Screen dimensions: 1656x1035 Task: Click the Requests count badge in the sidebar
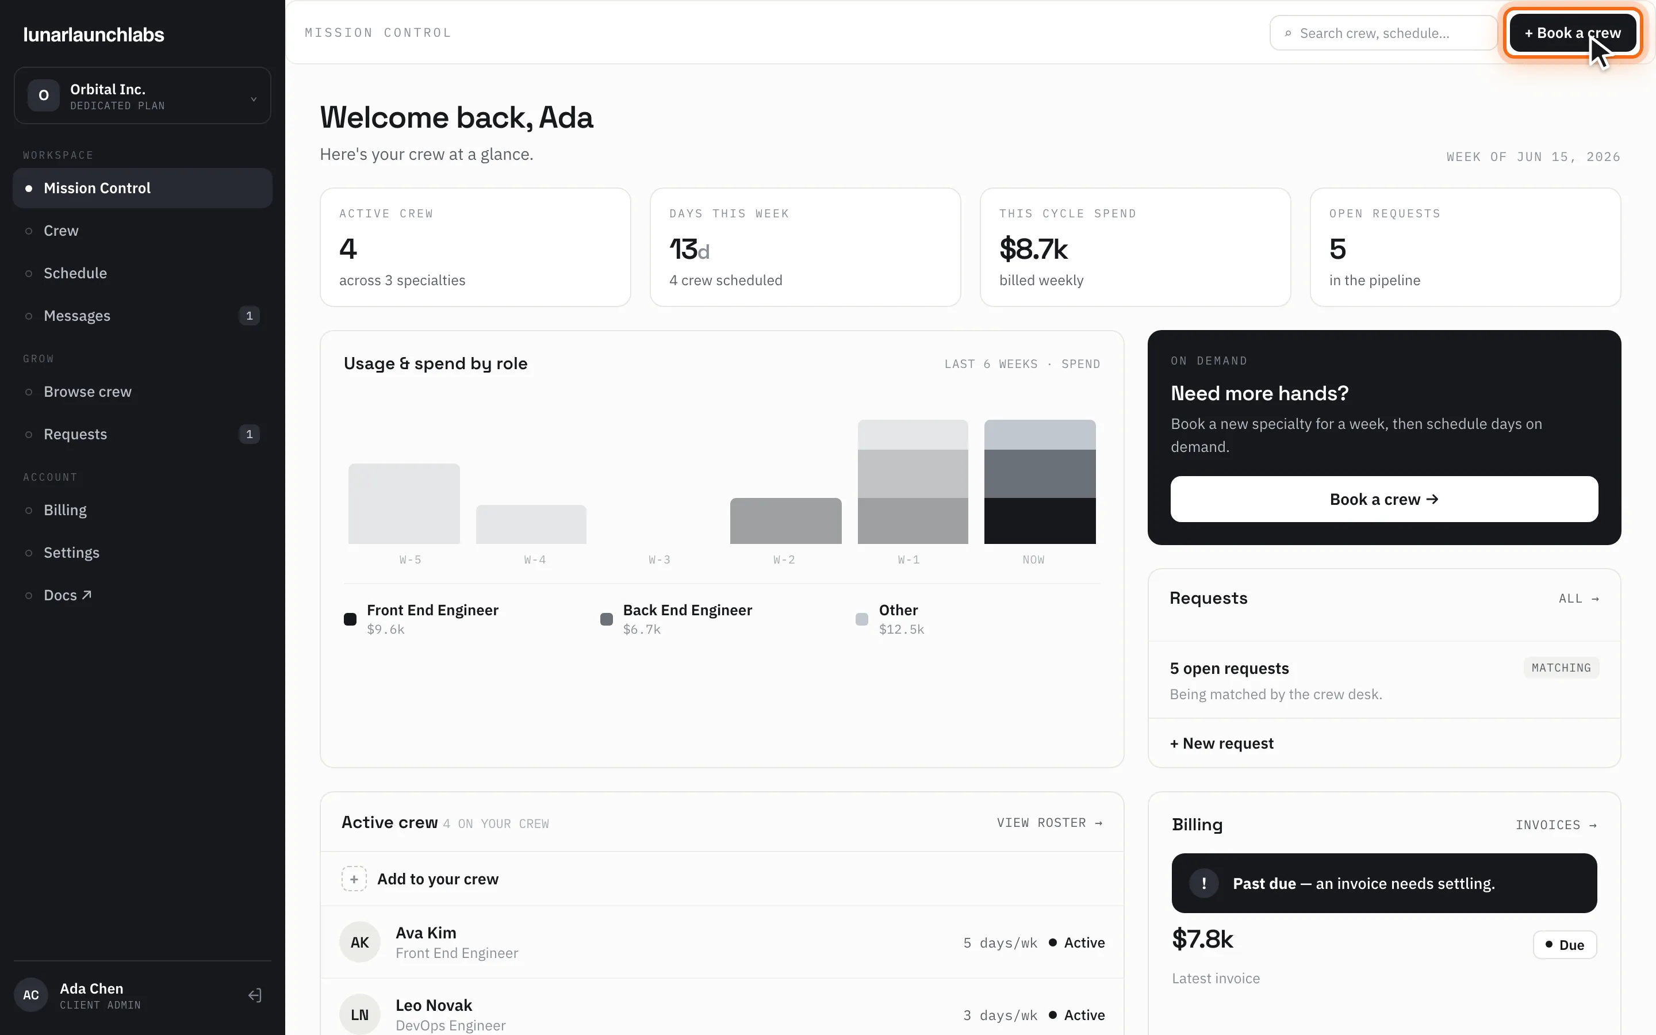pyautogui.click(x=249, y=434)
